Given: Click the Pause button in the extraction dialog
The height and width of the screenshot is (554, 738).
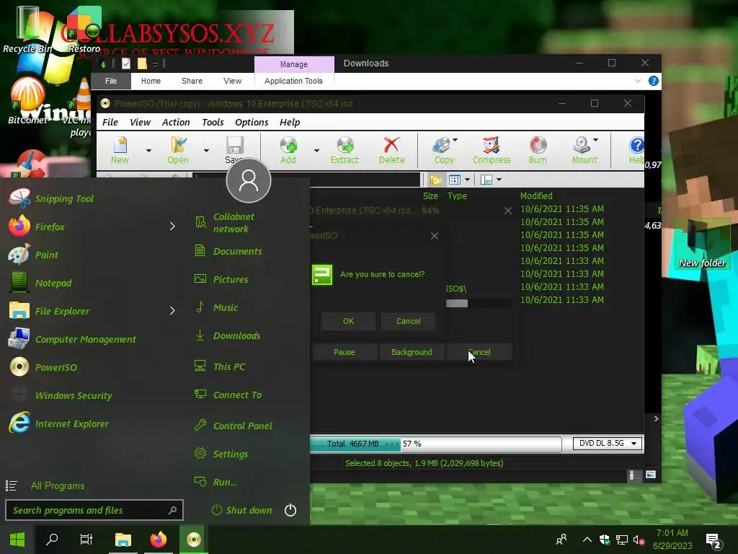Looking at the screenshot, I should (x=344, y=352).
